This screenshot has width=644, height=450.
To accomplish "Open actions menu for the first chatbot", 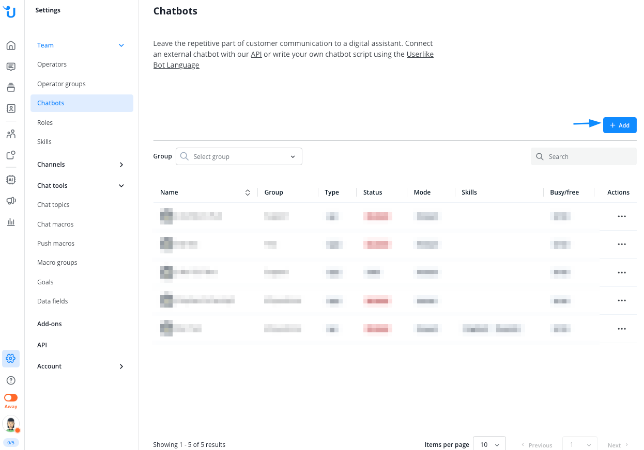I will (x=622, y=216).
